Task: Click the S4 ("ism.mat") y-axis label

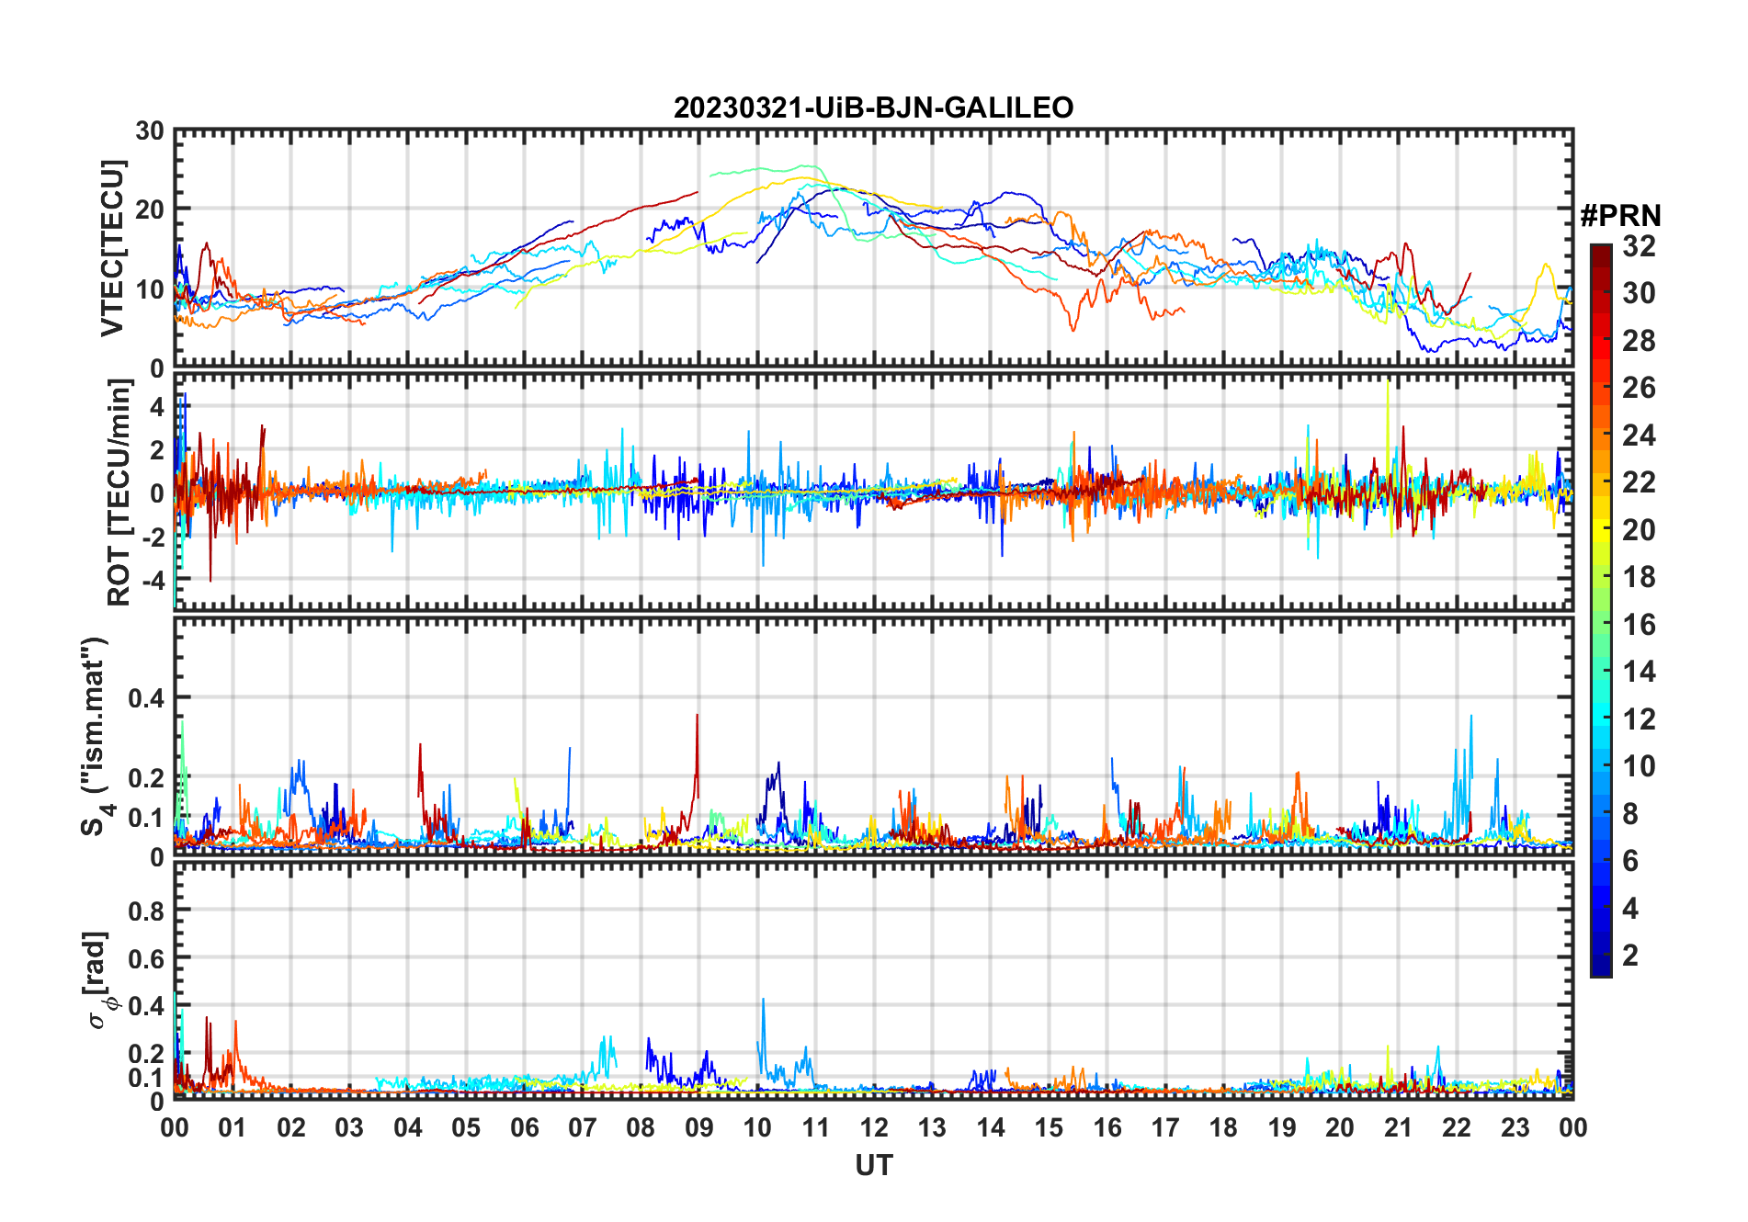Action: click(96, 736)
